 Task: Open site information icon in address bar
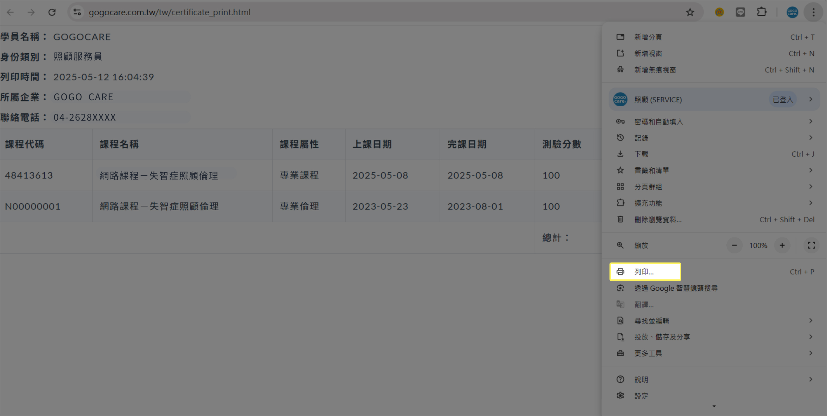coord(77,12)
